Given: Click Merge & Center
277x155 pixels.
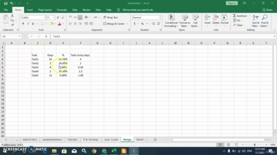Looking at the screenshot, I should 114,24.
